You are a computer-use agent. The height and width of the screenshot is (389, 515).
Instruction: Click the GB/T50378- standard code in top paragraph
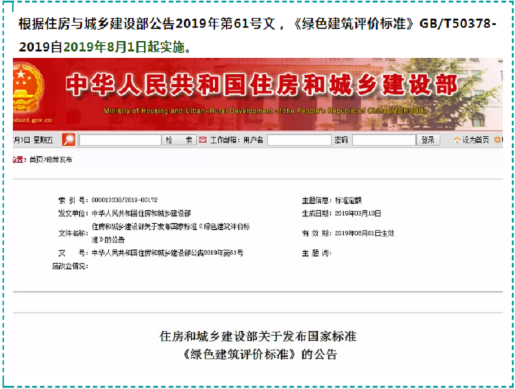tap(458, 24)
